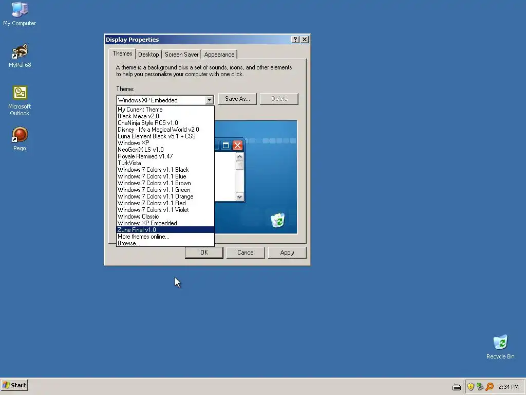Open the My Computer desktop icon
The image size is (526, 395).
(x=20, y=14)
